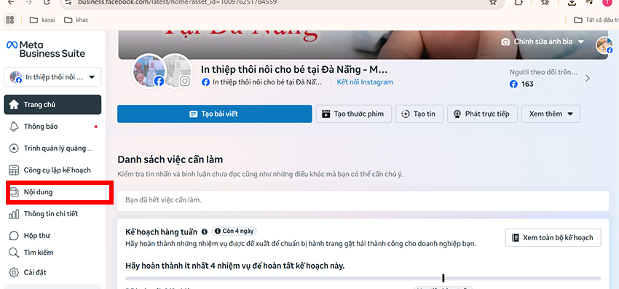This screenshot has width=619, height=289.
Task: Click the Meta Business Suite logo
Action: click(x=46, y=49)
